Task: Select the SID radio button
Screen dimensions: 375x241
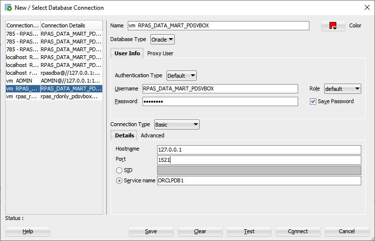Action: point(119,170)
